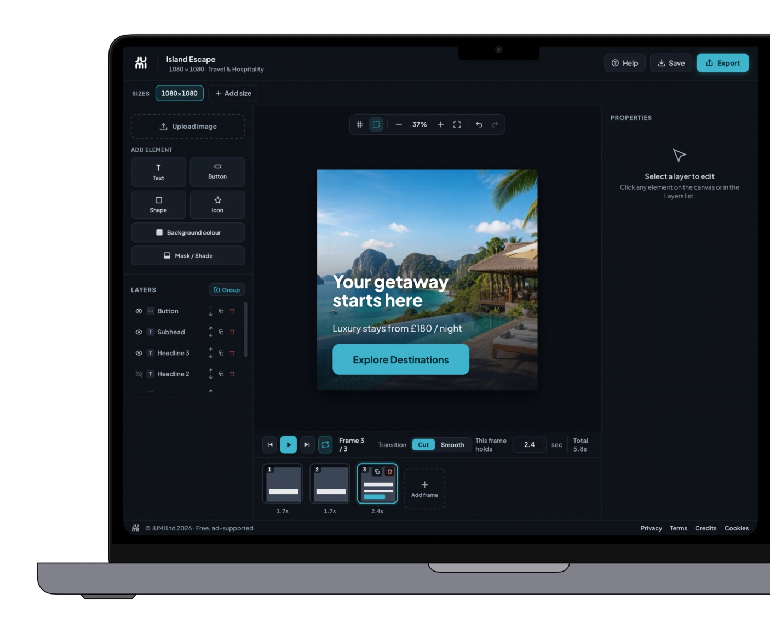This screenshot has height=634, width=770.
Task: Delete the Headline 2 layer
Action: click(x=232, y=374)
